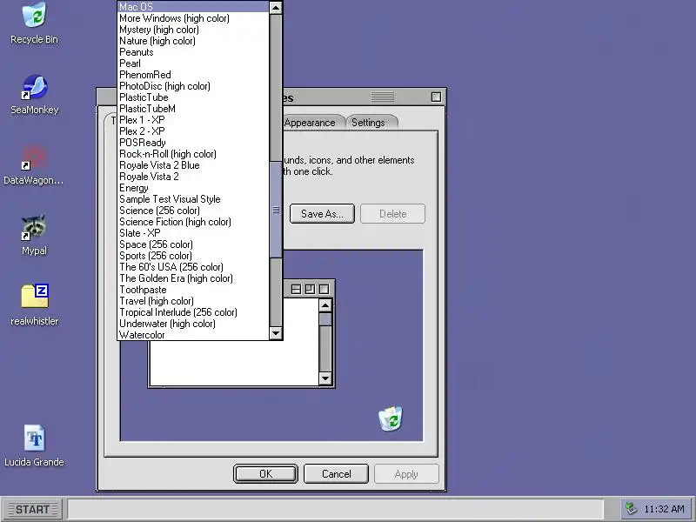Click the first window button in preview window
The image size is (696, 522).
click(x=296, y=290)
